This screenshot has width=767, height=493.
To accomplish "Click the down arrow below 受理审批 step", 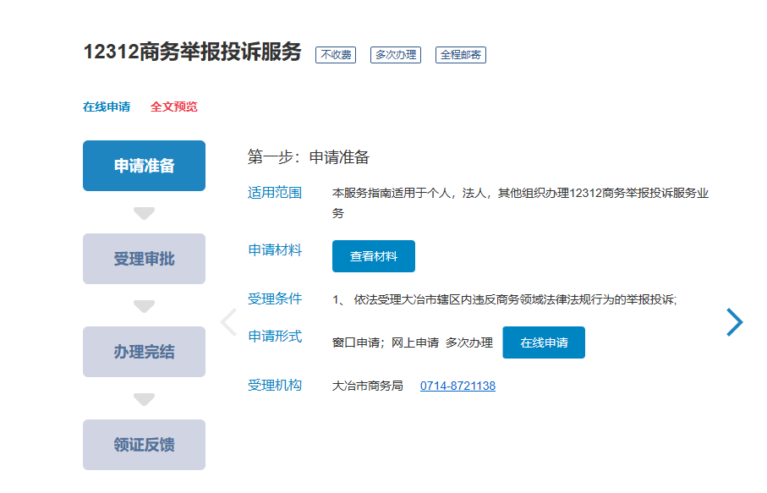I will pyautogui.click(x=144, y=306).
